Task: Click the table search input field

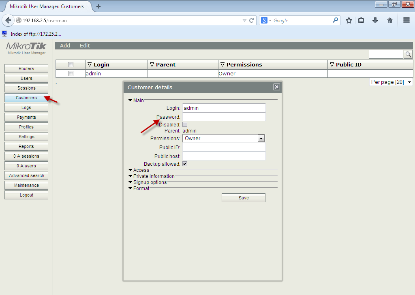Action: point(386,55)
